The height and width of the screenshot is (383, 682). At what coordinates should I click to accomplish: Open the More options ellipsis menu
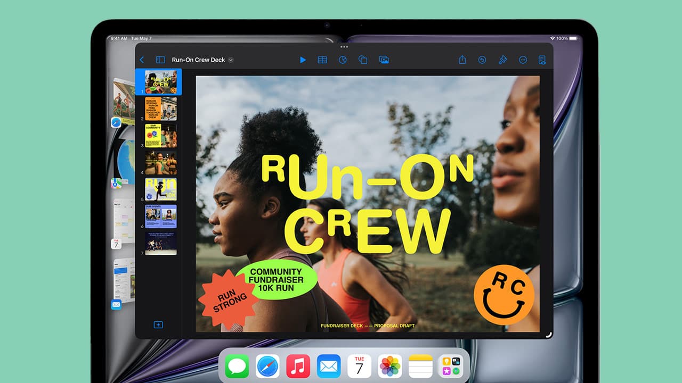pyautogui.click(x=523, y=60)
